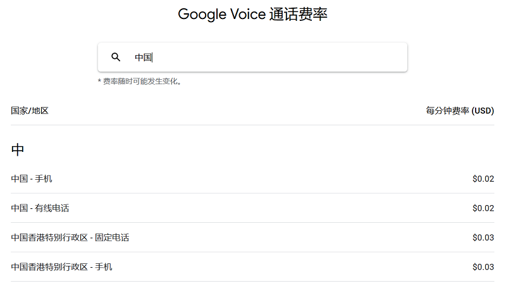Click the 有线电话 text in second row
Viewport: 506px width, 288px height.
(52, 208)
